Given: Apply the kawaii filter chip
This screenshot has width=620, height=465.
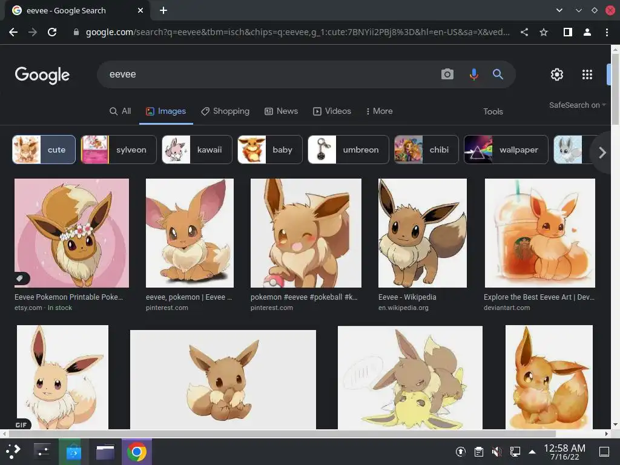Looking at the screenshot, I should click(197, 150).
